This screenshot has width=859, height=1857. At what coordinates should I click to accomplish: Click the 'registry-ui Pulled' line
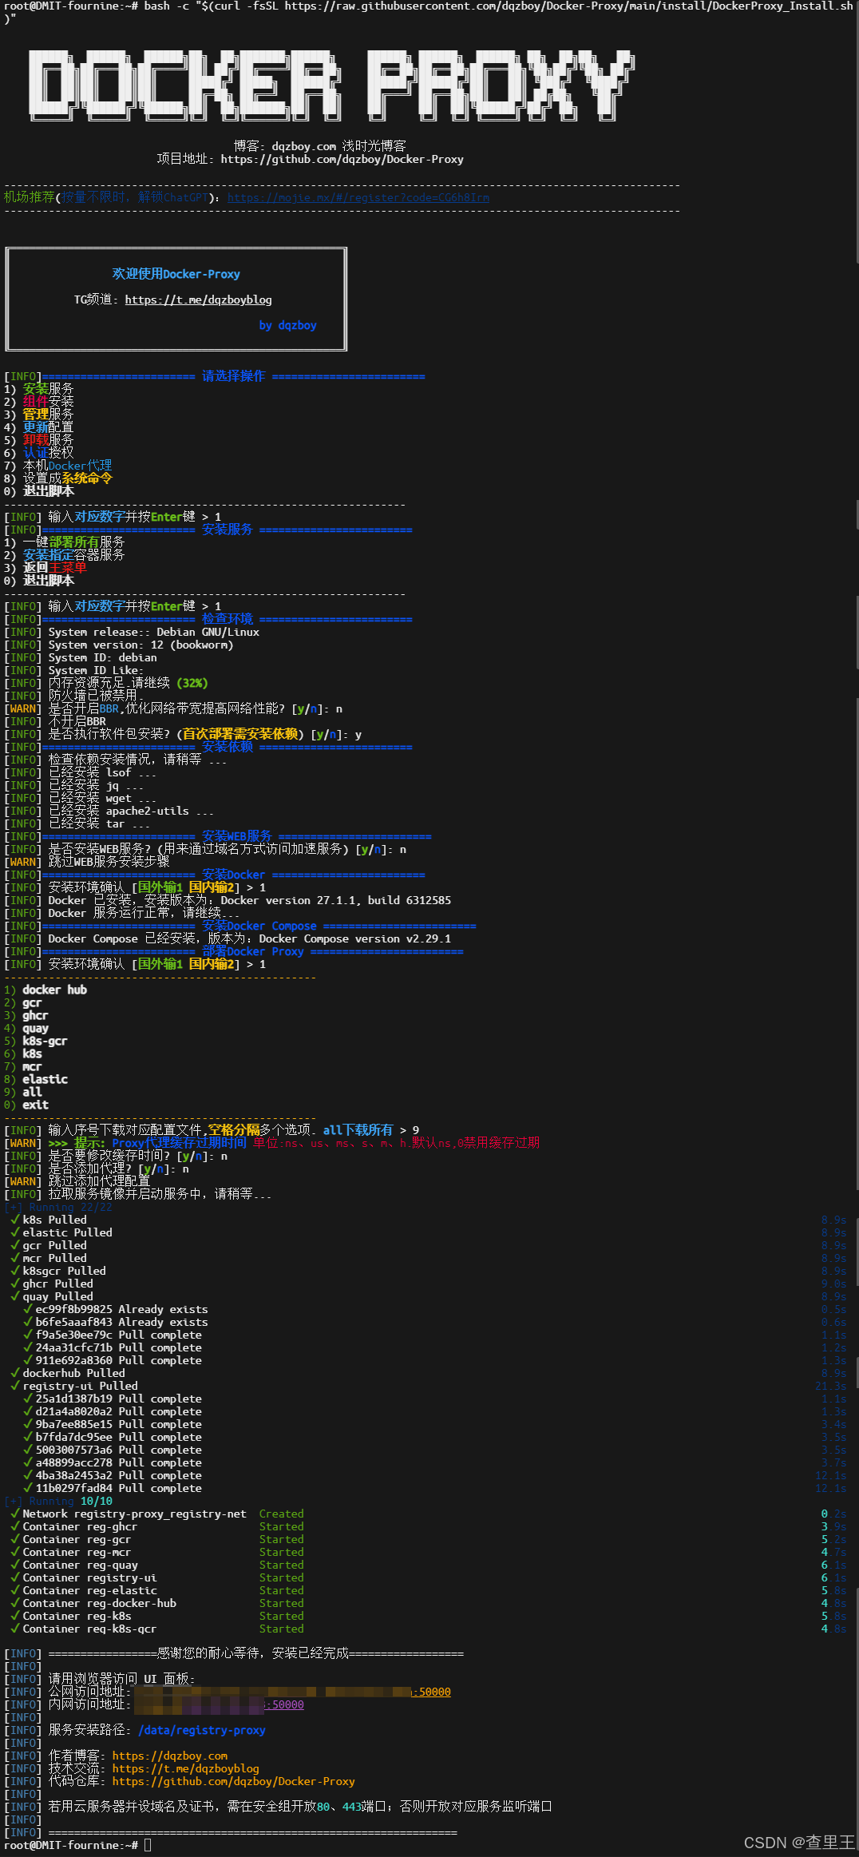pos(73,1386)
